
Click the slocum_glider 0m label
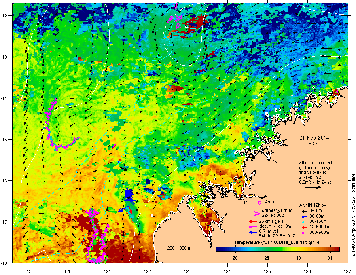275,226
